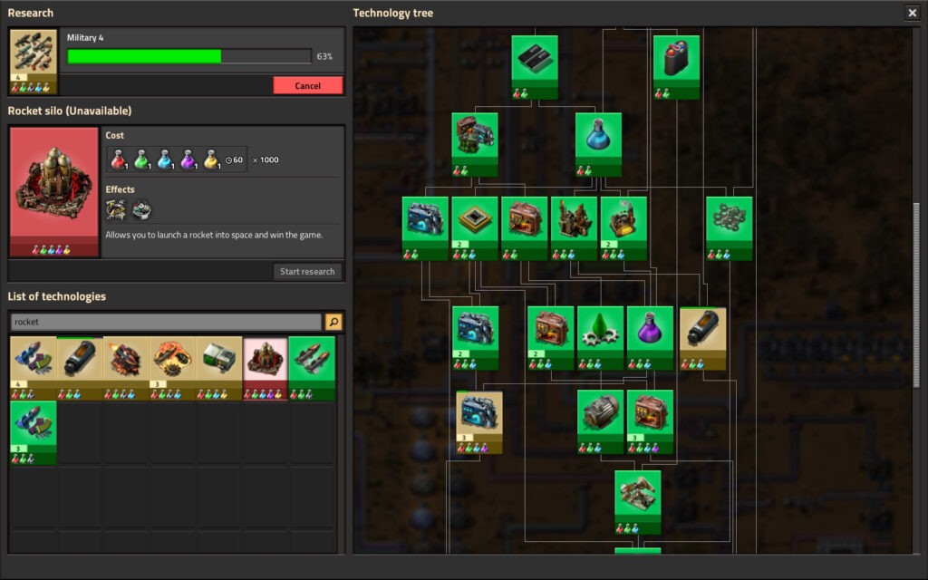
Task: Click the Military 4 research progress bar
Action: coord(188,56)
